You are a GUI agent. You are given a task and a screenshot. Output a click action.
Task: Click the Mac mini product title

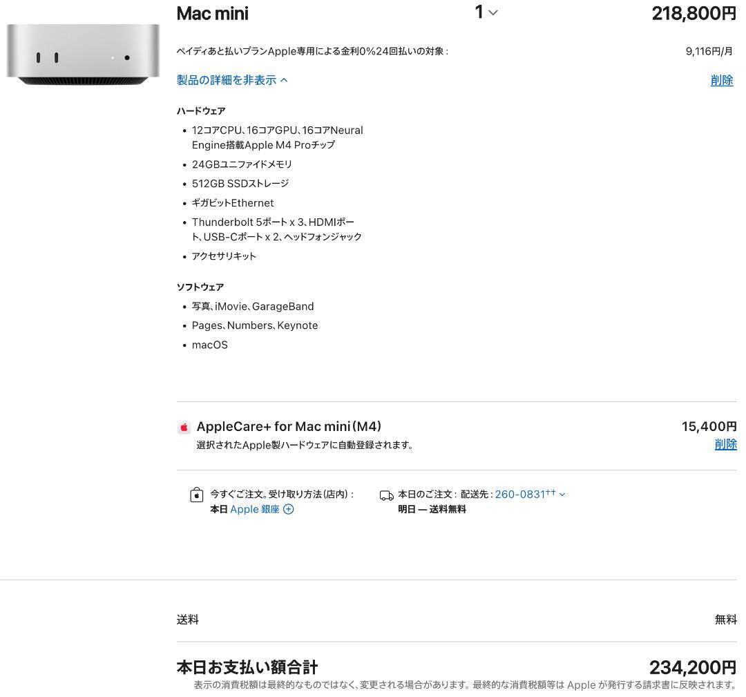[x=212, y=12]
